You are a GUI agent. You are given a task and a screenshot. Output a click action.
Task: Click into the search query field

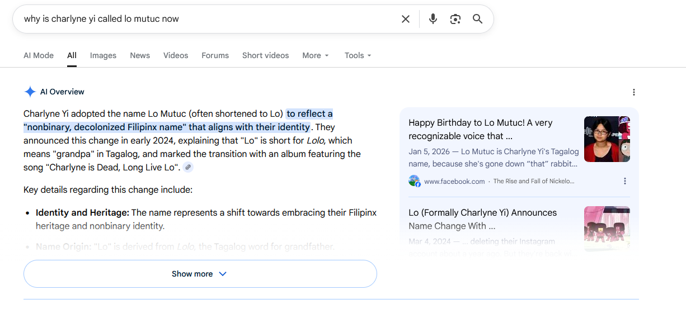[x=207, y=19]
